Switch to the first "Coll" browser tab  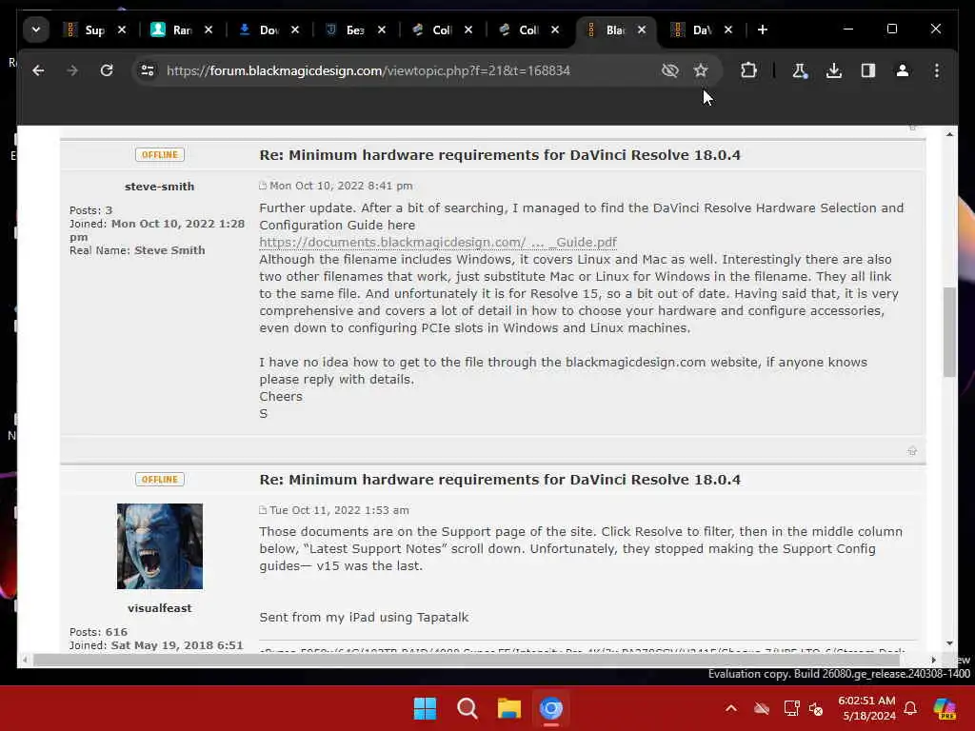[433, 30]
